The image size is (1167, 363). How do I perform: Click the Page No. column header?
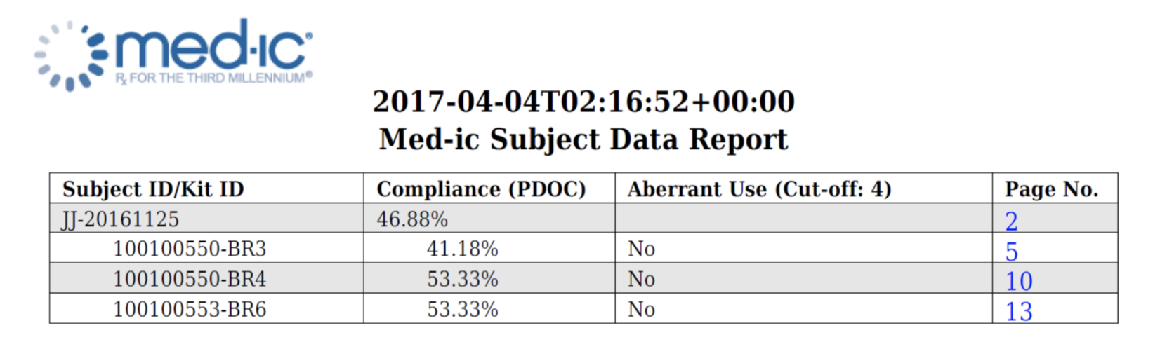(1051, 189)
